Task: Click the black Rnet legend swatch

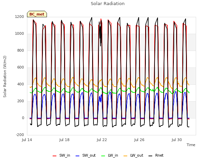Action: 151,156
